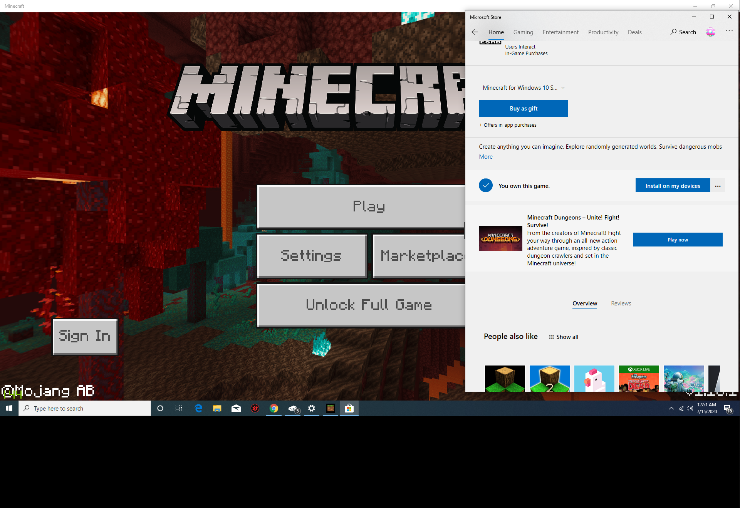The height and width of the screenshot is (508, 740).
Task: Open File Explorer from taskbar
Action: pos(217,408)
